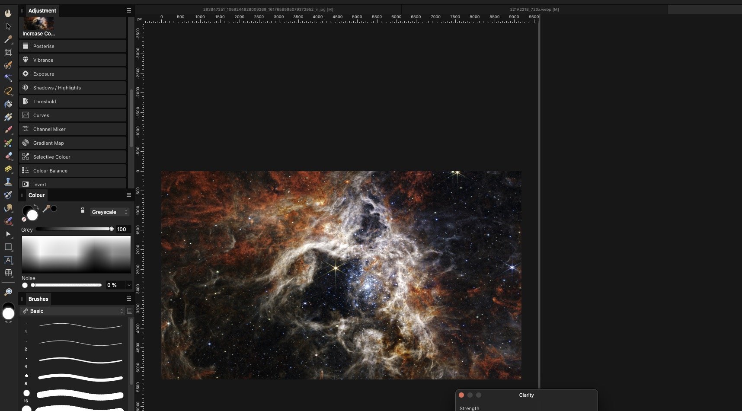Select the Dodge/Sponge brush tool
Image resolution: width=742 pixels, height=411 pixels.
pos(8,169)
